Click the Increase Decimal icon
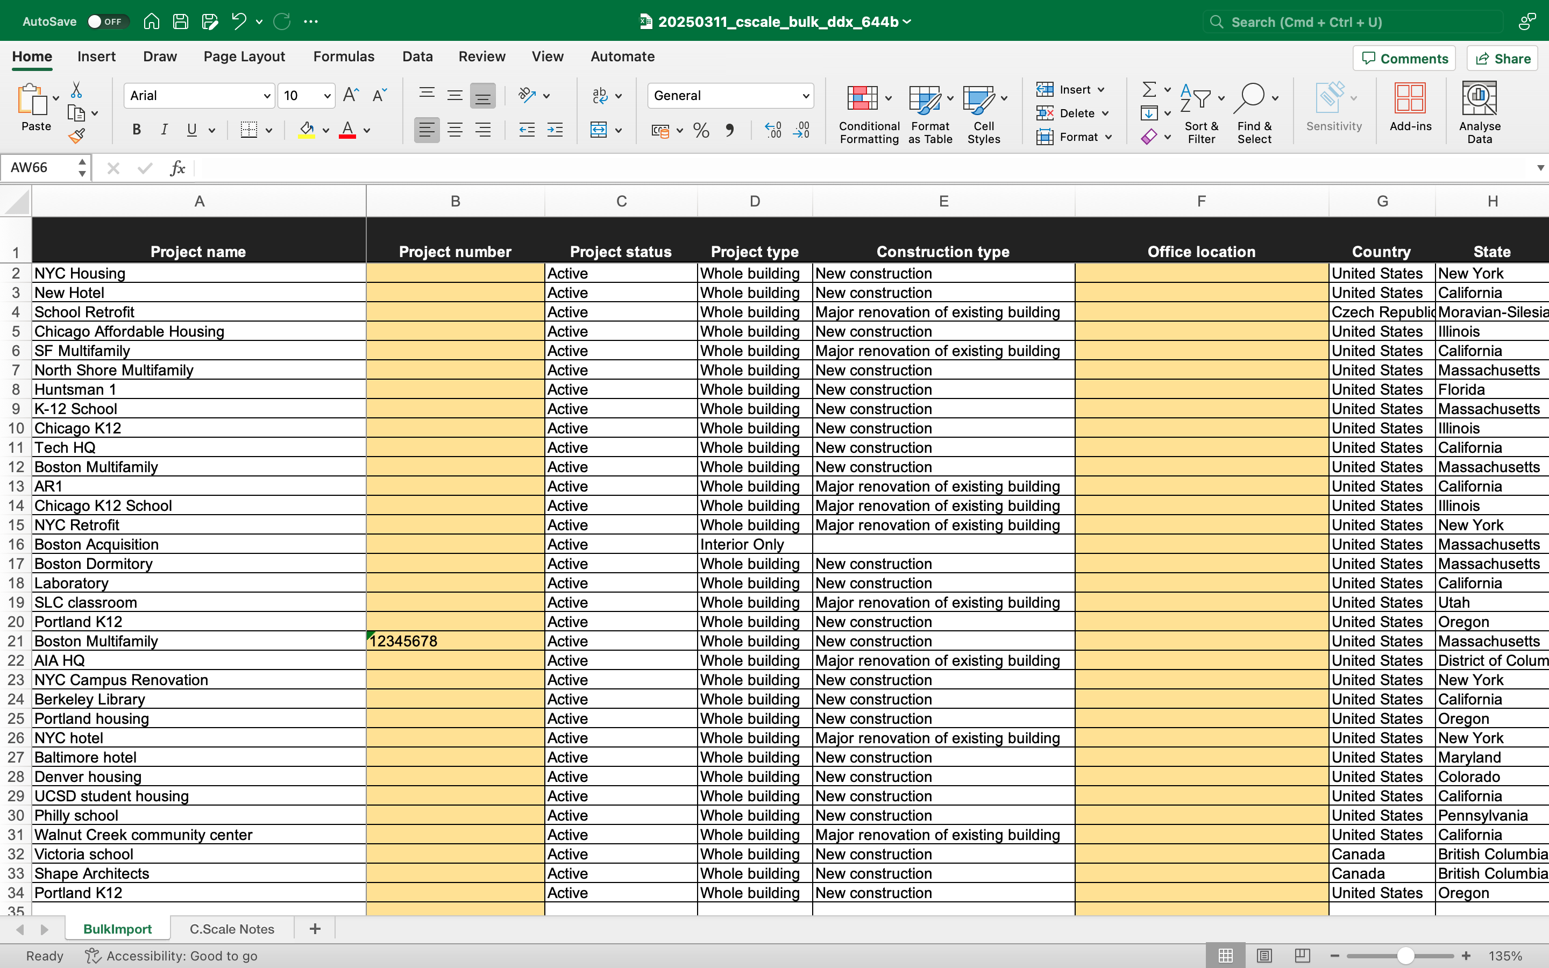 (773, 130)
